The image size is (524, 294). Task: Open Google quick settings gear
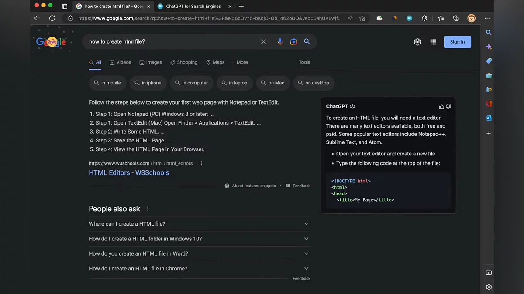(417, 42)
